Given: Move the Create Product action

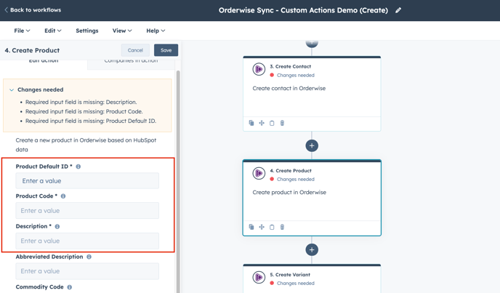Looking at the screenshot, I should 262,227.
